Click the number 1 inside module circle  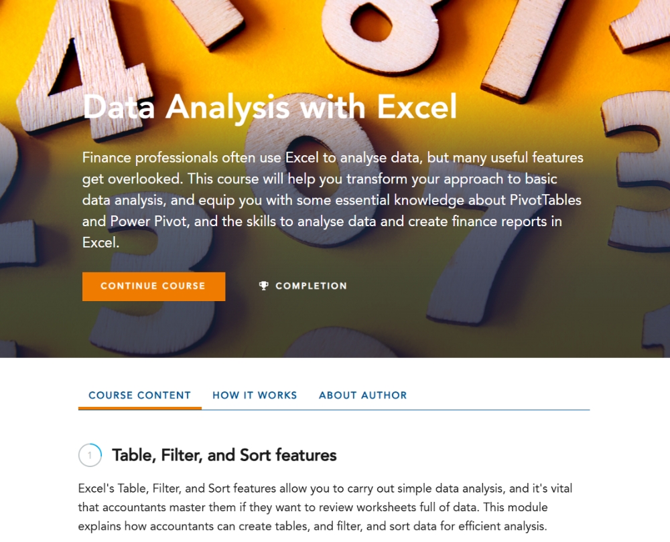90,456
